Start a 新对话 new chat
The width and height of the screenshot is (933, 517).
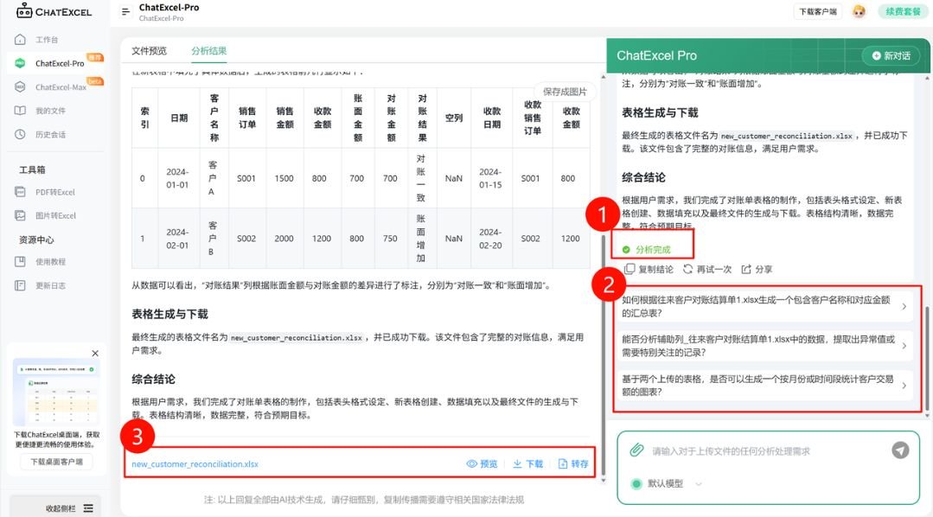(x=891, y=55)
